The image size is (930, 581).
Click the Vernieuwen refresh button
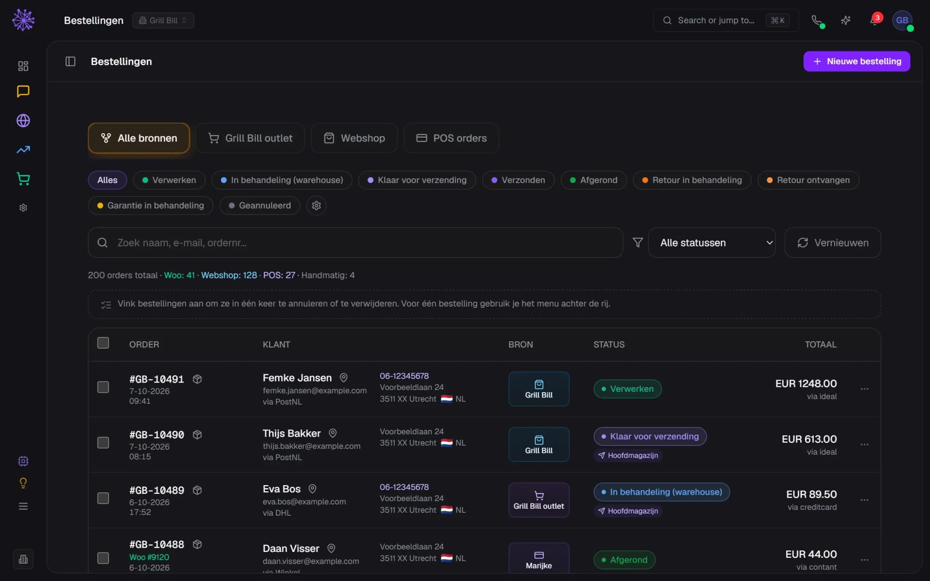click(x=833, y=243)
